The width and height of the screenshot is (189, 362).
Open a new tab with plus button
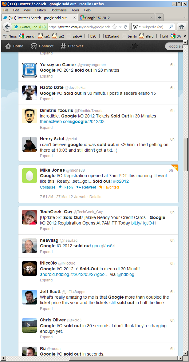coord(159,18)
